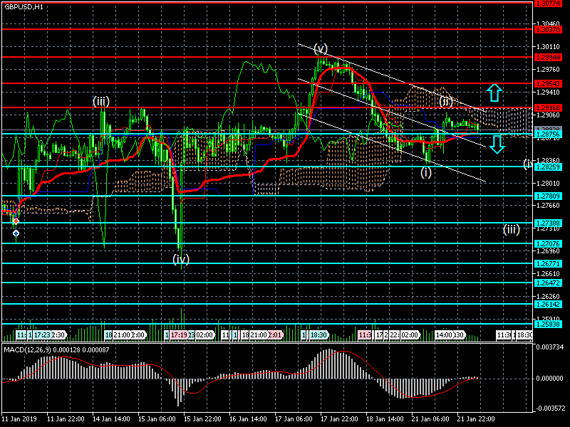Click the 1.28259 cyan price level tag
The width and height of the screenshot is (570, 427).
[551, 167]
